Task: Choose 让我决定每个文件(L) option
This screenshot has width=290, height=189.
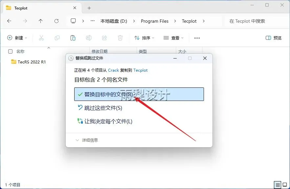Action: tap(105, 121)
